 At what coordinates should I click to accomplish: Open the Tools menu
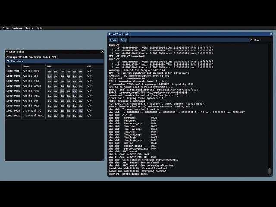29,28
